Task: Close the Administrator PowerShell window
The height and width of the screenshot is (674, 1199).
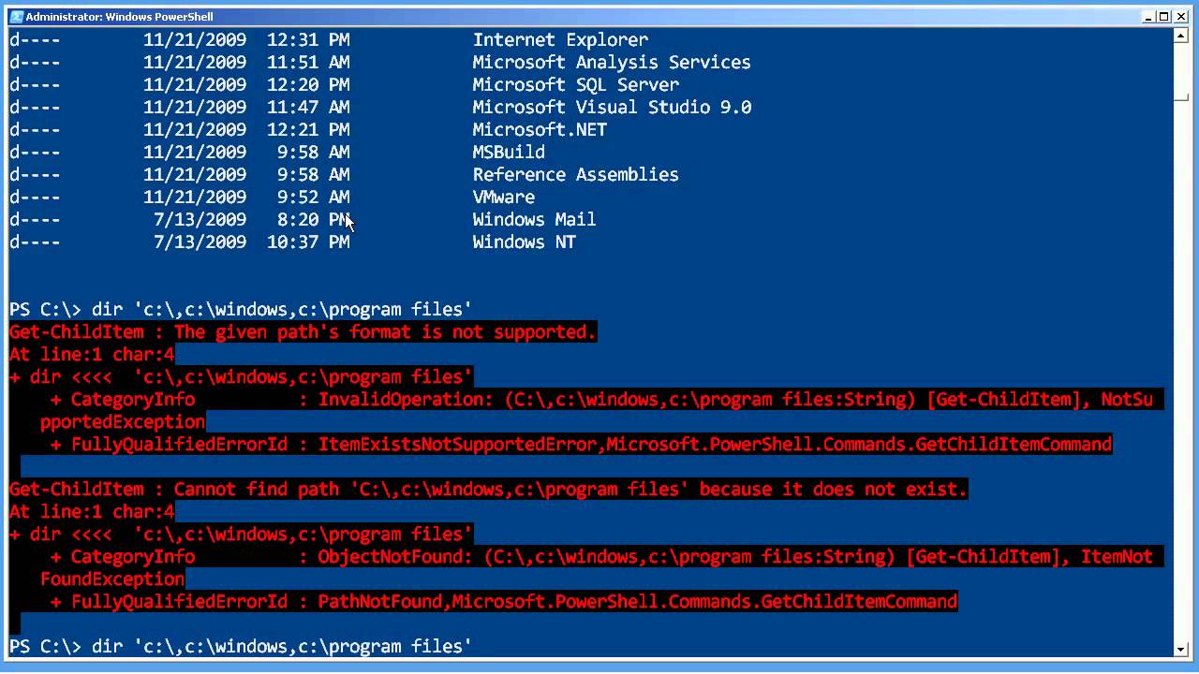Action: 1180,17
